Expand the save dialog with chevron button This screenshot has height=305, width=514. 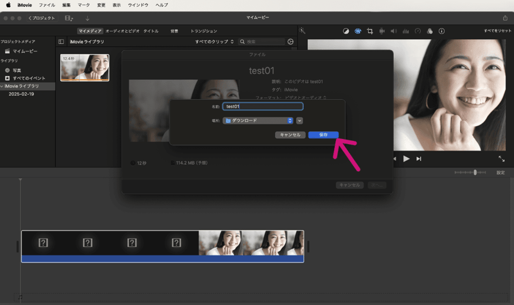(x=299, y=120)
